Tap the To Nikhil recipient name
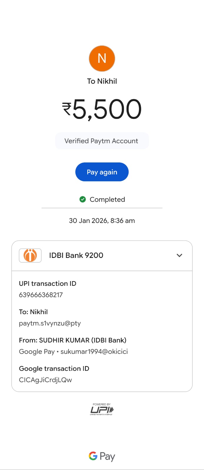 point(102,81)
